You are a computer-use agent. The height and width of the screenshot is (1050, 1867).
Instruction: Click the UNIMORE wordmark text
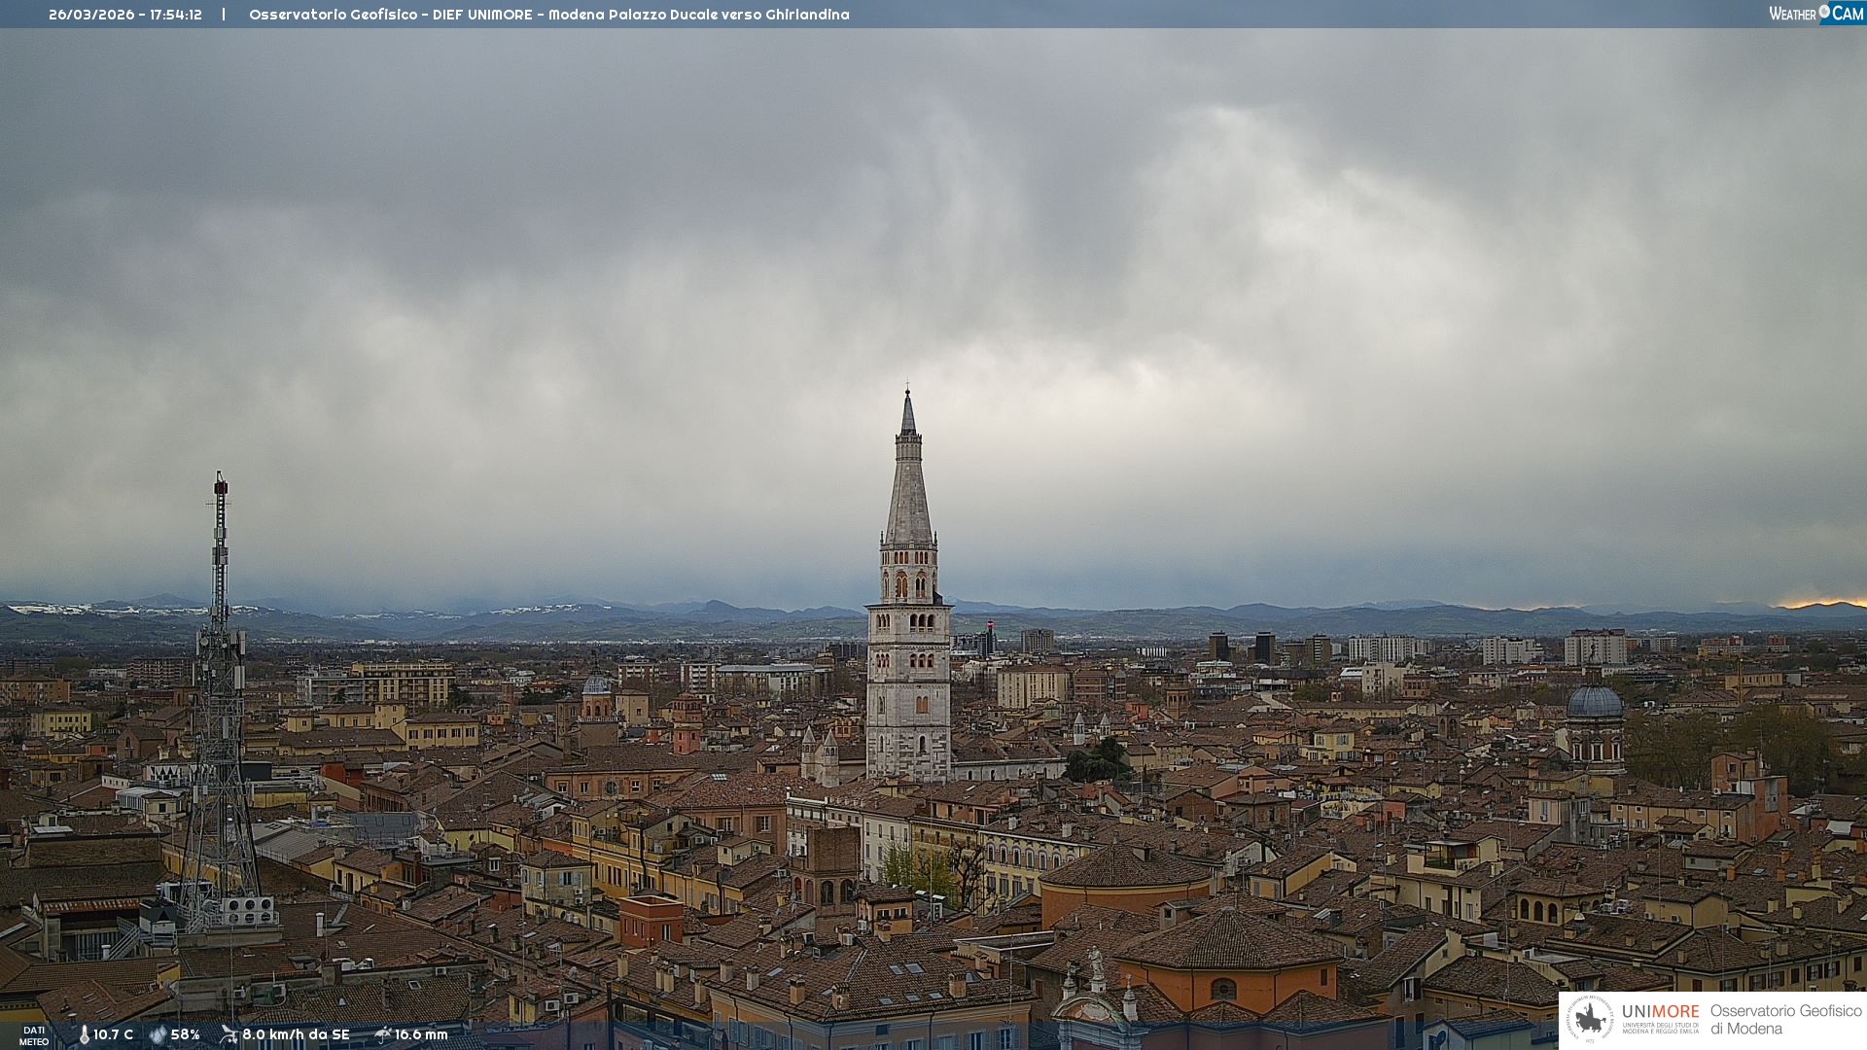point(1660,1011)
